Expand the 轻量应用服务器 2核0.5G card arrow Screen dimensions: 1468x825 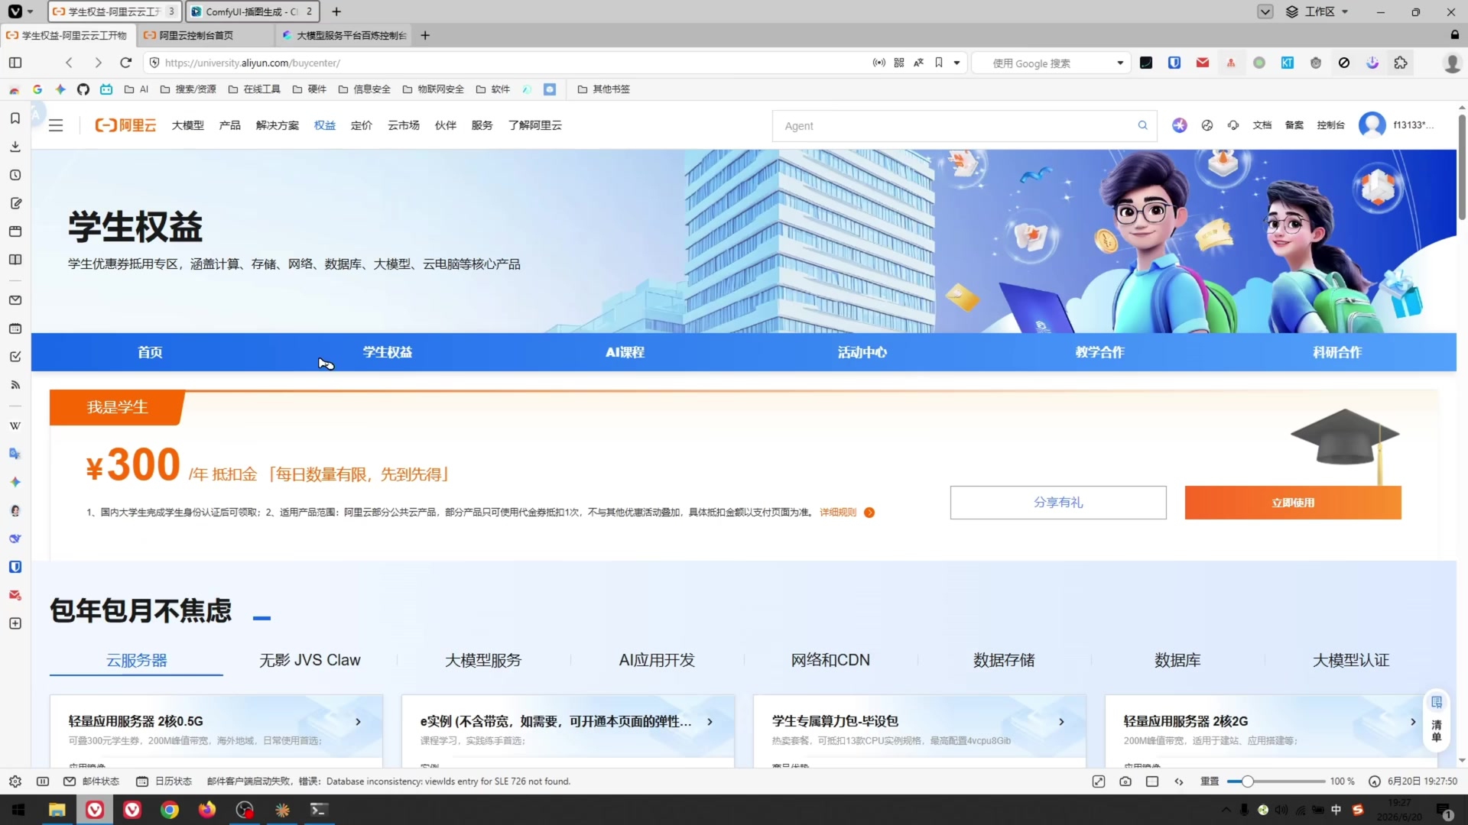click(x=358, y=722)
